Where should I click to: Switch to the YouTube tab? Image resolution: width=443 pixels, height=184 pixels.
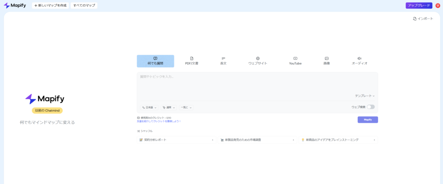point(295,61)
